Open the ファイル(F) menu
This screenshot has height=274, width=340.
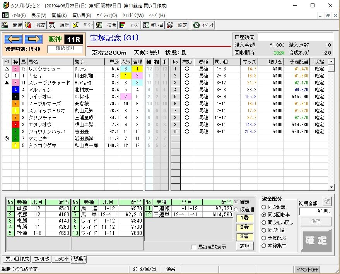[18, 15]
